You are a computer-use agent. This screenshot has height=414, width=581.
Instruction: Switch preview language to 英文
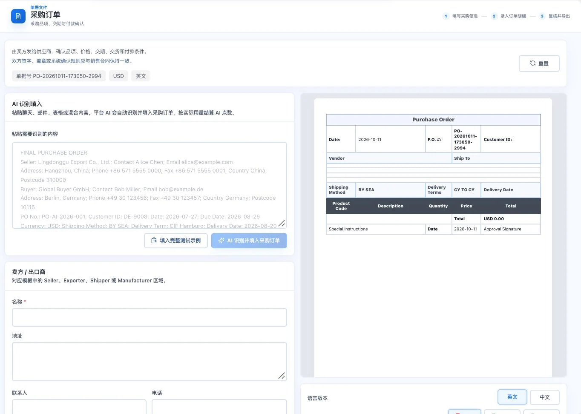(512, 397)
